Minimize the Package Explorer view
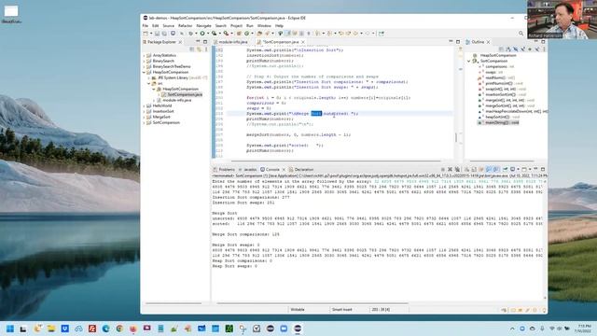Screen dimensions: 597x336 198,41
